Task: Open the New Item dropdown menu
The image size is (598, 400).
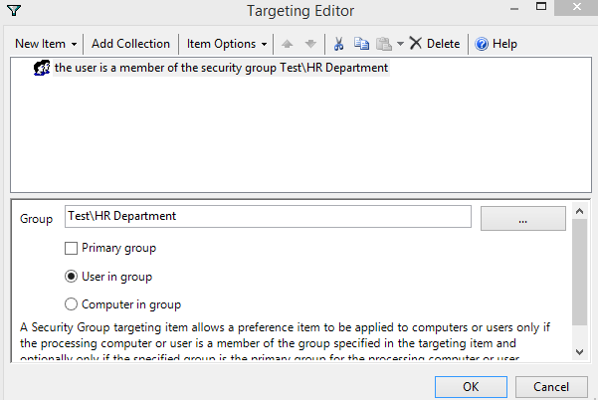Action: pos(46,44)
